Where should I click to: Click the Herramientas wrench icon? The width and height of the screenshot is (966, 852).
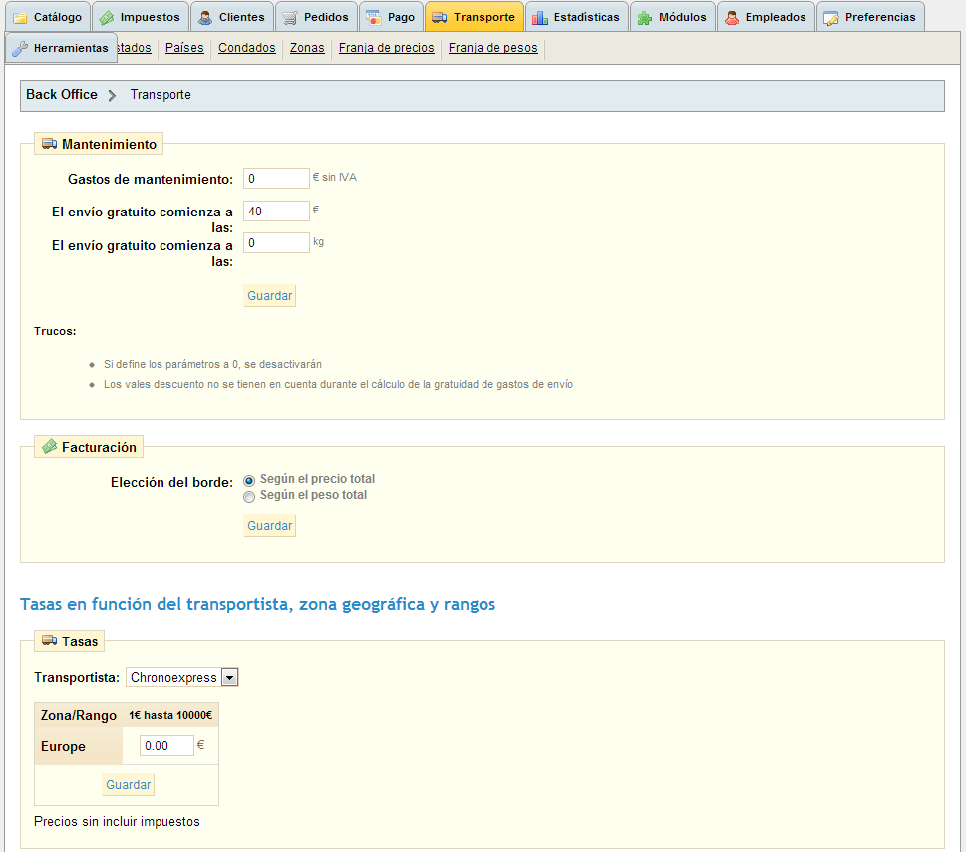(x=20, y=48)
